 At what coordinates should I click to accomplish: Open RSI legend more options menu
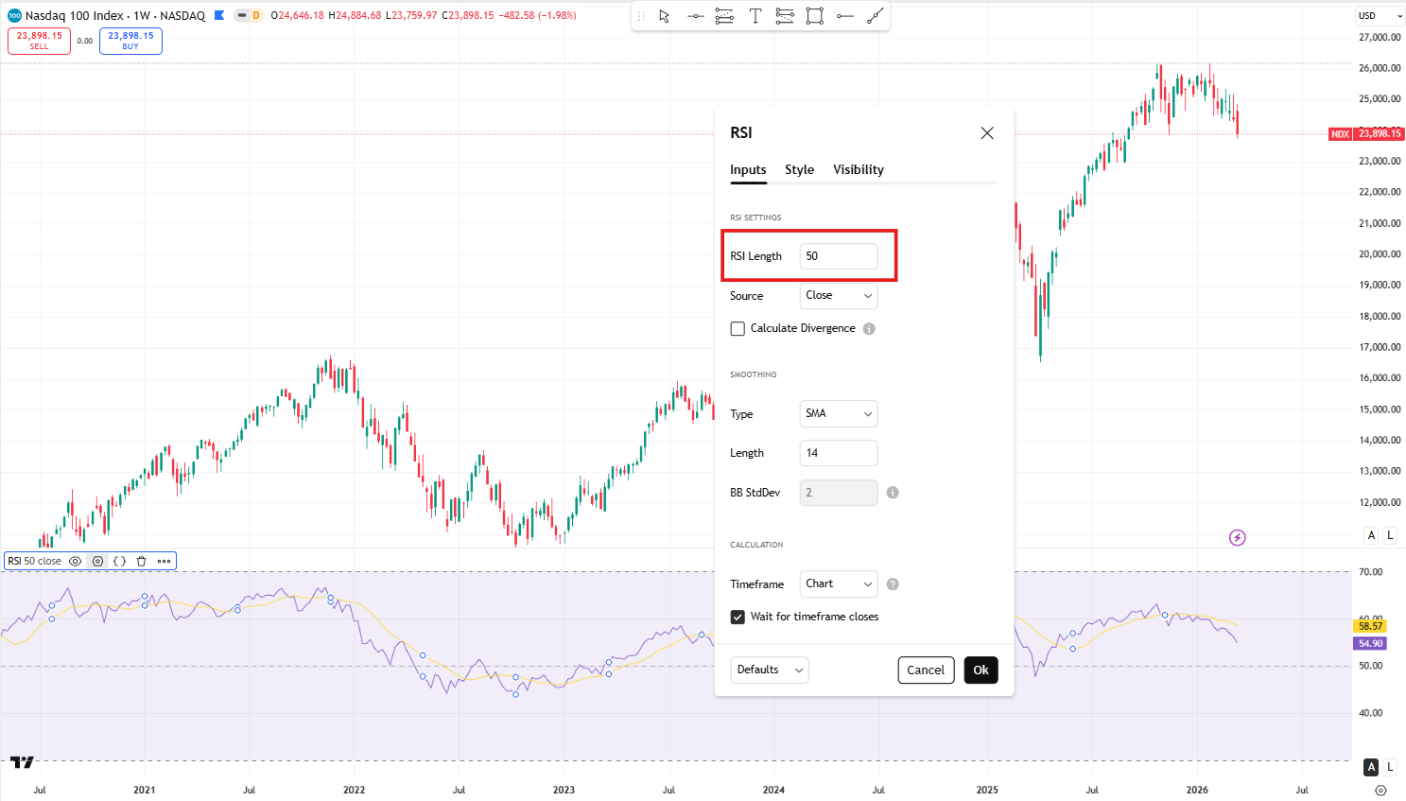click(164, 561)
